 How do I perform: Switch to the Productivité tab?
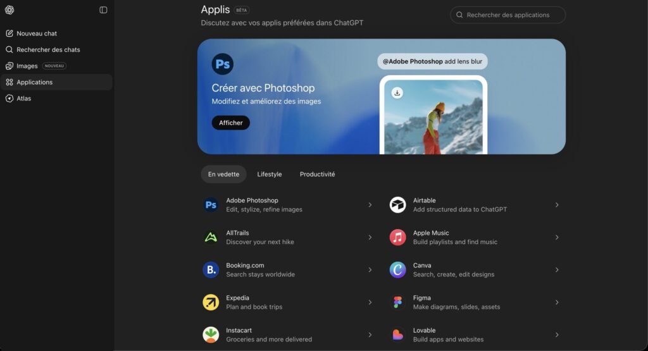pyautogui.click(x=317, y=175)
